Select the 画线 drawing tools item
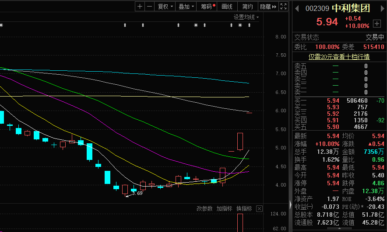The image size is (387, 232). click(227, 7)
